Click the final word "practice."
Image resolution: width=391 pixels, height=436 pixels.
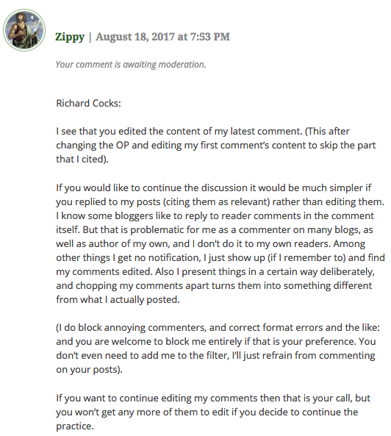(x=75, y=426)
